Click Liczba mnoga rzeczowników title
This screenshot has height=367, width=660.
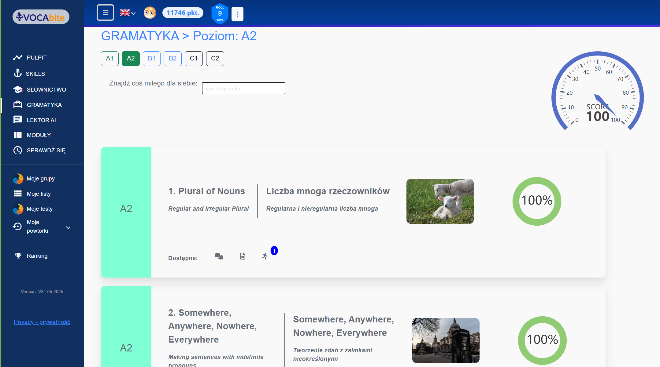coord(328,191)
